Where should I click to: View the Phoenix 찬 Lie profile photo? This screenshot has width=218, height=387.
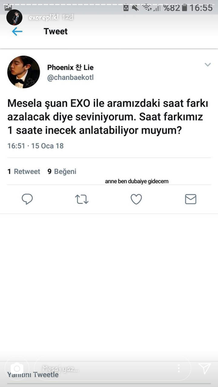pyautogui.click(x=24, y=72)
